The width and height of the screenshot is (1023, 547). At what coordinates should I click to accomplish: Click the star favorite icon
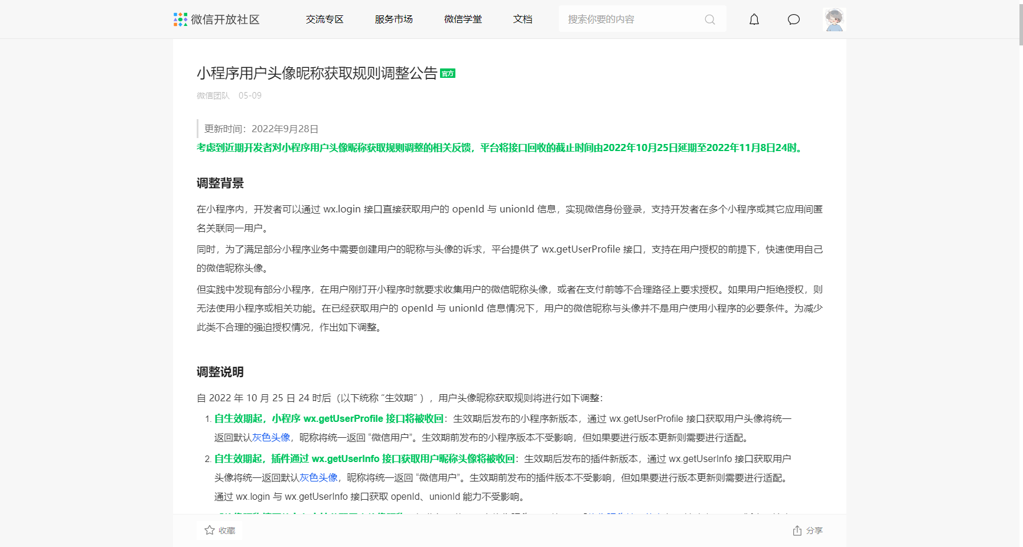[209, 530]
